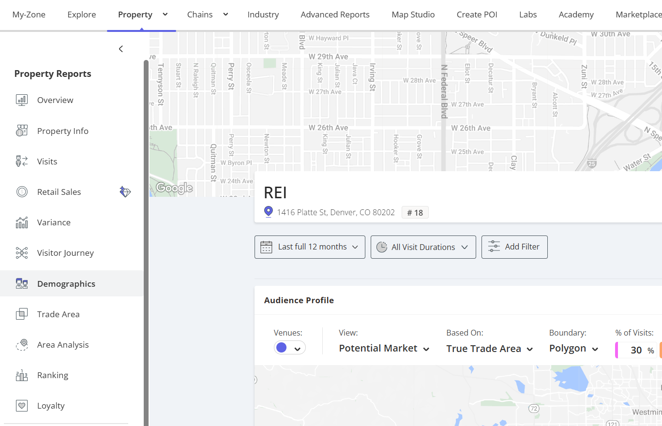Click the location pin icon by REI address
662x426 pixels.
[269, 212]
